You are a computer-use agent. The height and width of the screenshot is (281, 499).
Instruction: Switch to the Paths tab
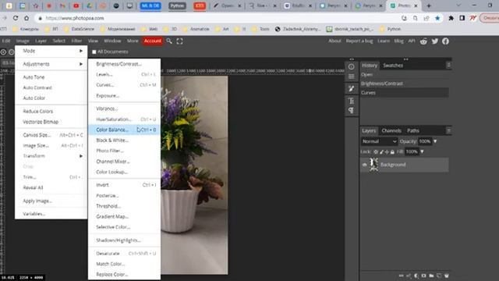(x=412, y=130)
